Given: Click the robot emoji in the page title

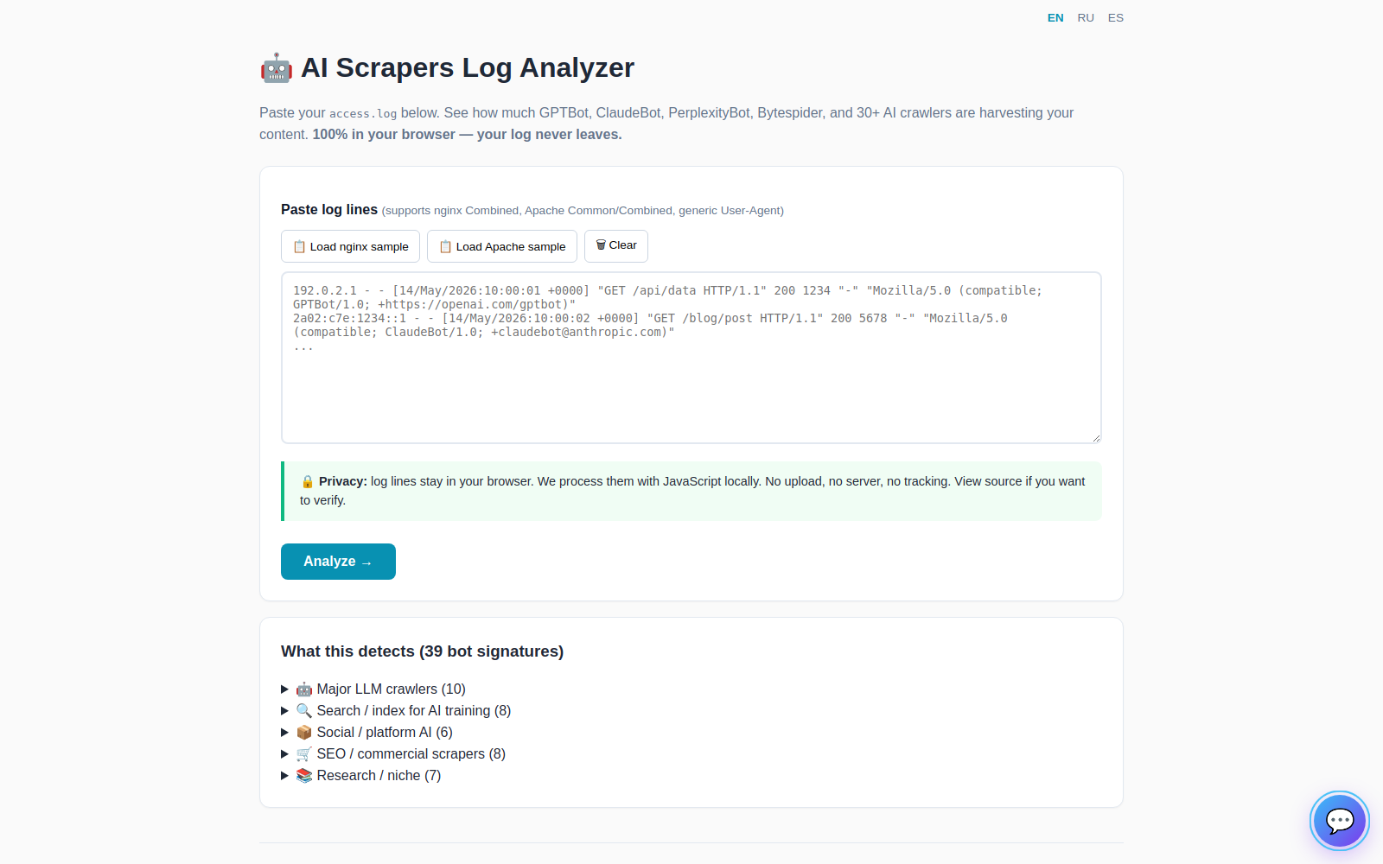Looking at the screenshot, I should point(277,68).
